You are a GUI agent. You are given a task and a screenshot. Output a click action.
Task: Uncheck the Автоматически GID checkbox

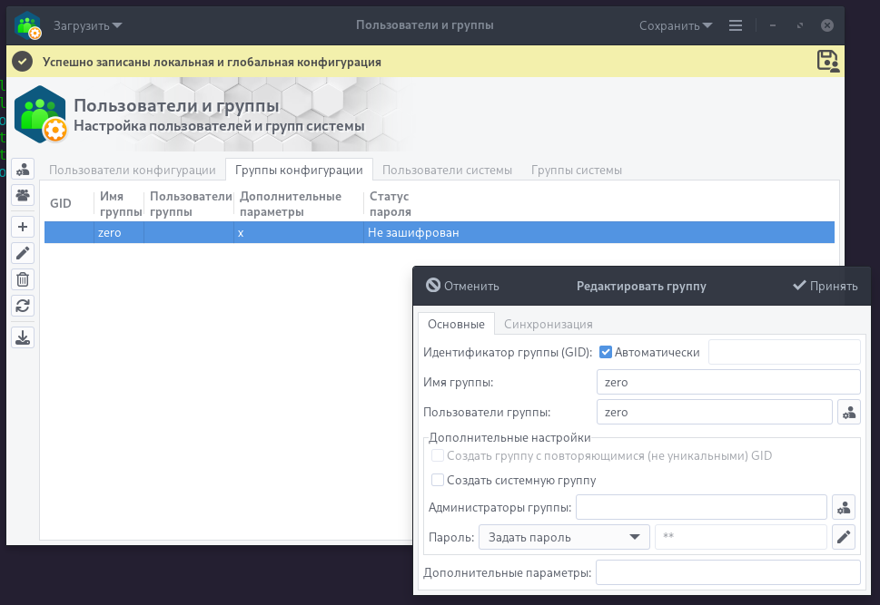click(x=606, y=352)
